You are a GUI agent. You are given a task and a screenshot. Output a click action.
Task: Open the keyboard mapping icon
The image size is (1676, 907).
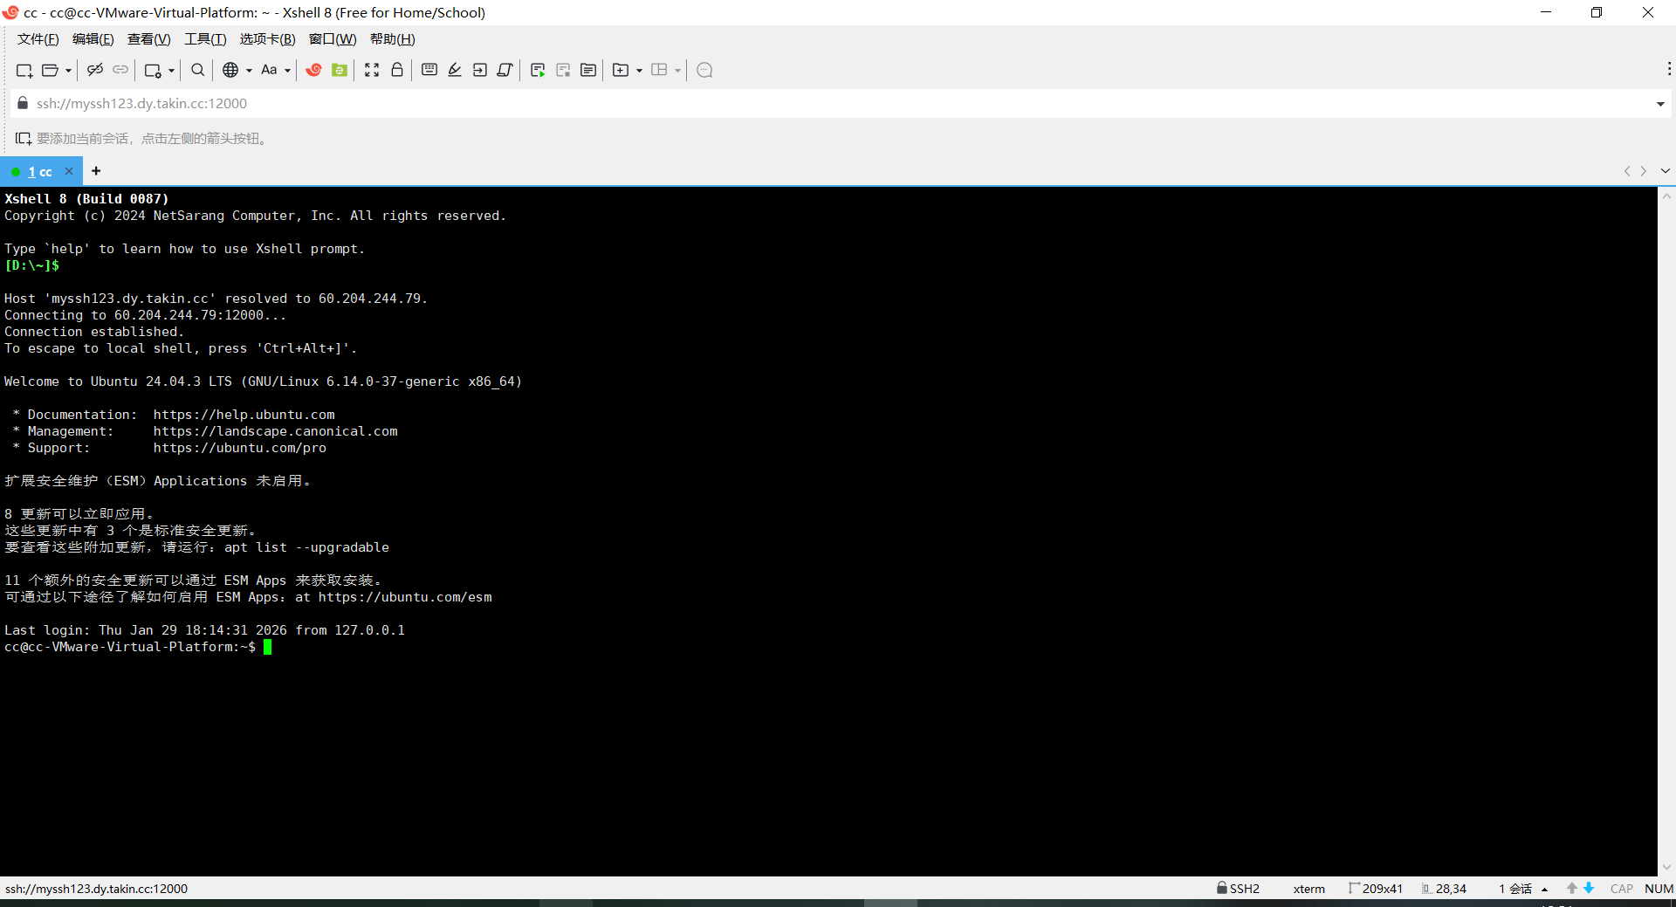(429, 70)
